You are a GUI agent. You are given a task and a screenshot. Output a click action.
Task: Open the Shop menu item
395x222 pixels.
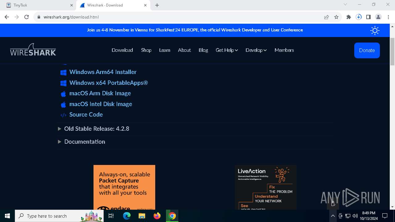pyautogui.click(x=146, y=50)
